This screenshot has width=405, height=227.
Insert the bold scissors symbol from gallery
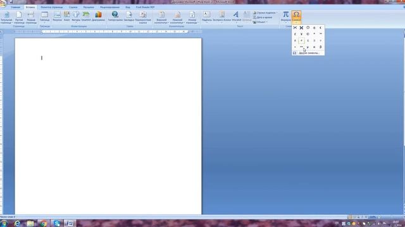coord(301,28)
